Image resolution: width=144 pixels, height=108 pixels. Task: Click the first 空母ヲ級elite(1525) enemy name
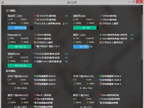click(x=18, y=76)
